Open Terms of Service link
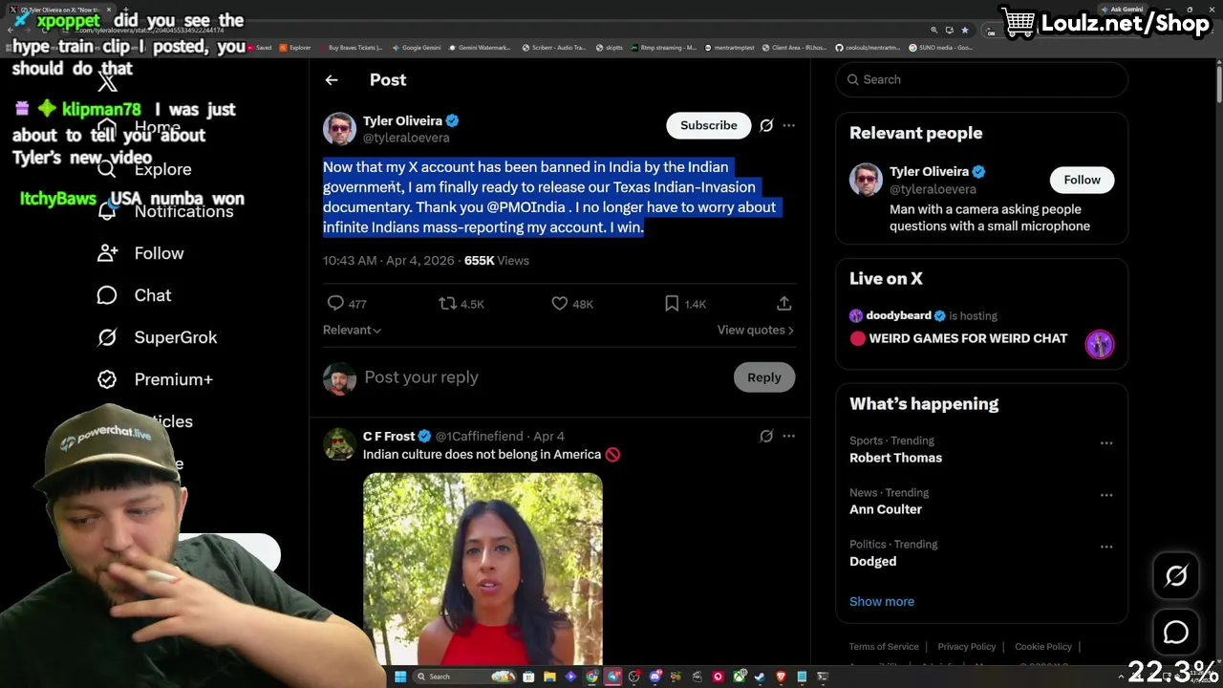This screenshot has height=688, width=1223. [884, 647]
